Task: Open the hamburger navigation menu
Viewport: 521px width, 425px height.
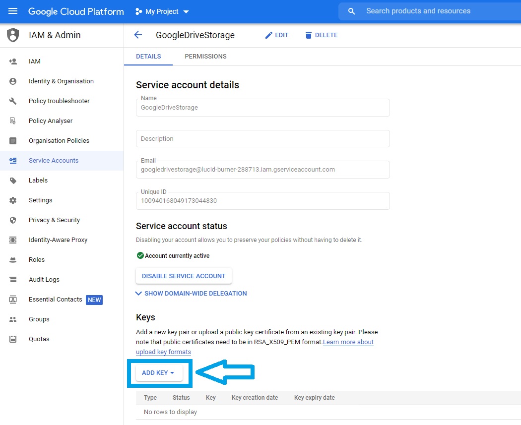Action: 12,11
